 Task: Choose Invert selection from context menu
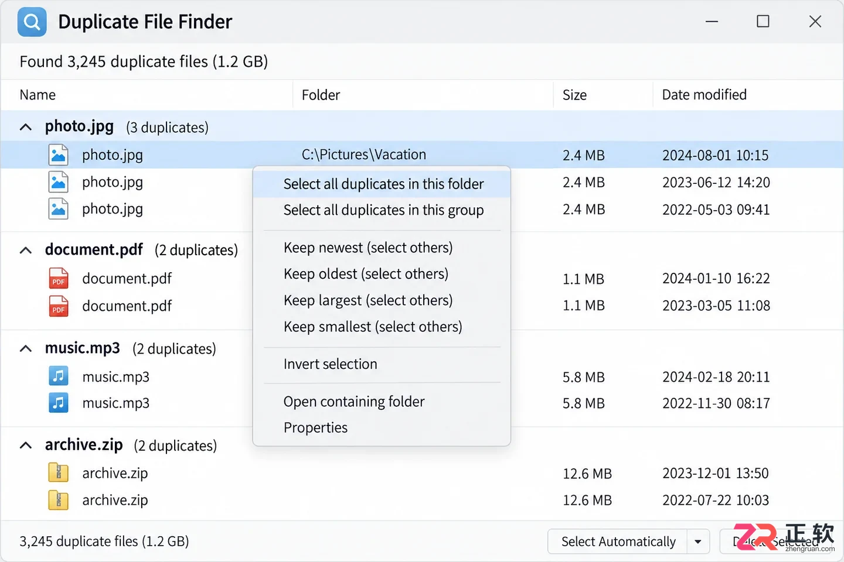(331, 364)
